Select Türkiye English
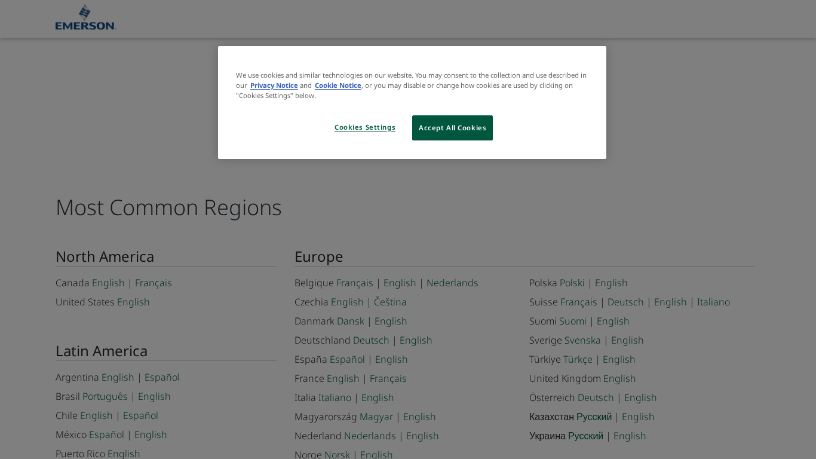The height and width of the screenshot is (459, 816). (619, 359)
